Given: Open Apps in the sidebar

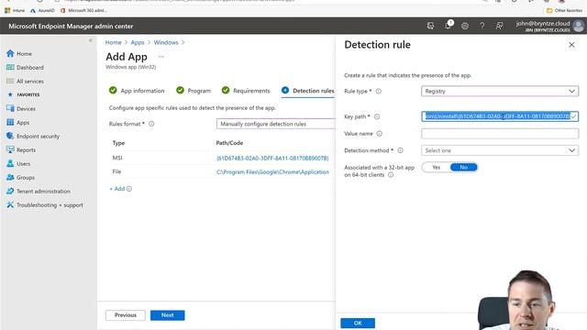Looking at the screenshot, I should (22, 122).
